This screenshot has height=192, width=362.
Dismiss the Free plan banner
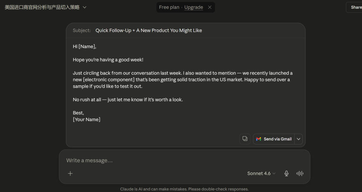209,7
